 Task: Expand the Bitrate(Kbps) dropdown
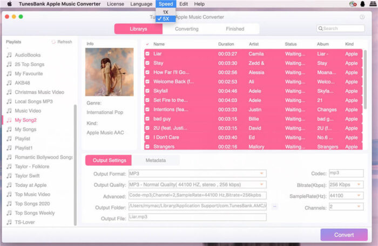[346, 184]
